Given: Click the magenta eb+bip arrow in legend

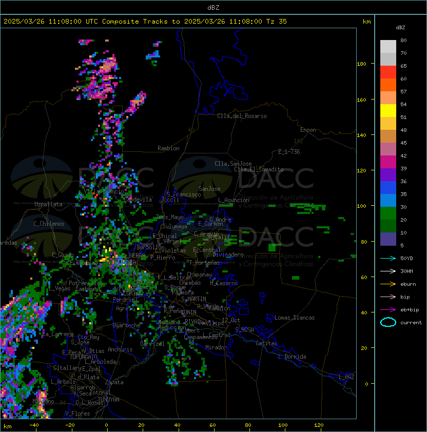Looking at the screenshot, I should pyautogui.click(x=388, y=310).
